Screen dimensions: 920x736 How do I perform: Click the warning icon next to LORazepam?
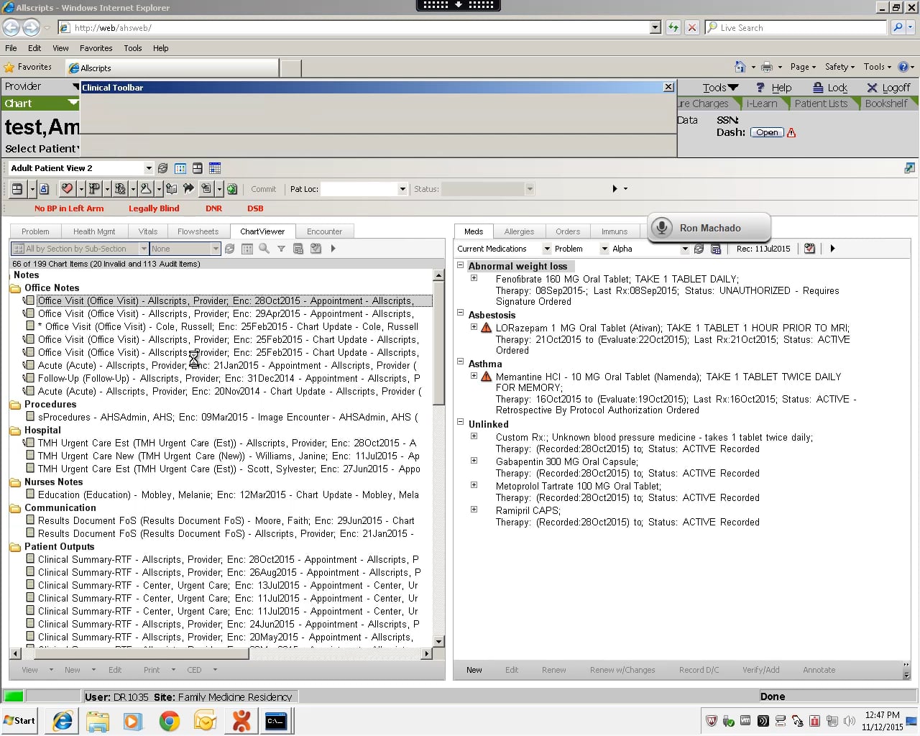click(x=487, y=328)
